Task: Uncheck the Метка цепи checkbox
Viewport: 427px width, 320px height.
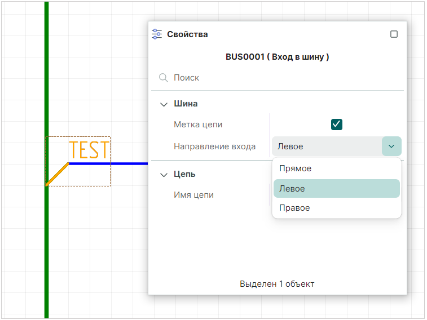Action: coord(337,125)
